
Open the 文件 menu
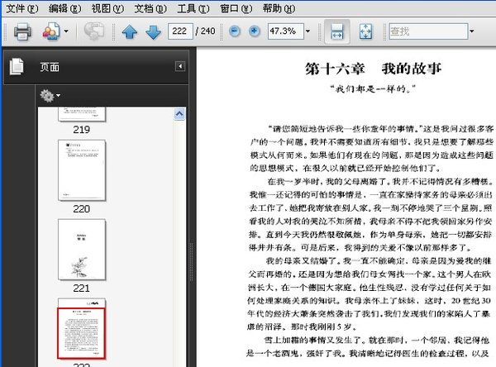click(20, 8)
